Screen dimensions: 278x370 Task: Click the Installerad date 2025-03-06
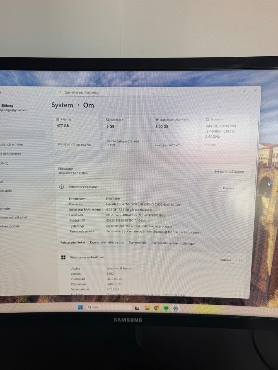(x=114, y=279)
